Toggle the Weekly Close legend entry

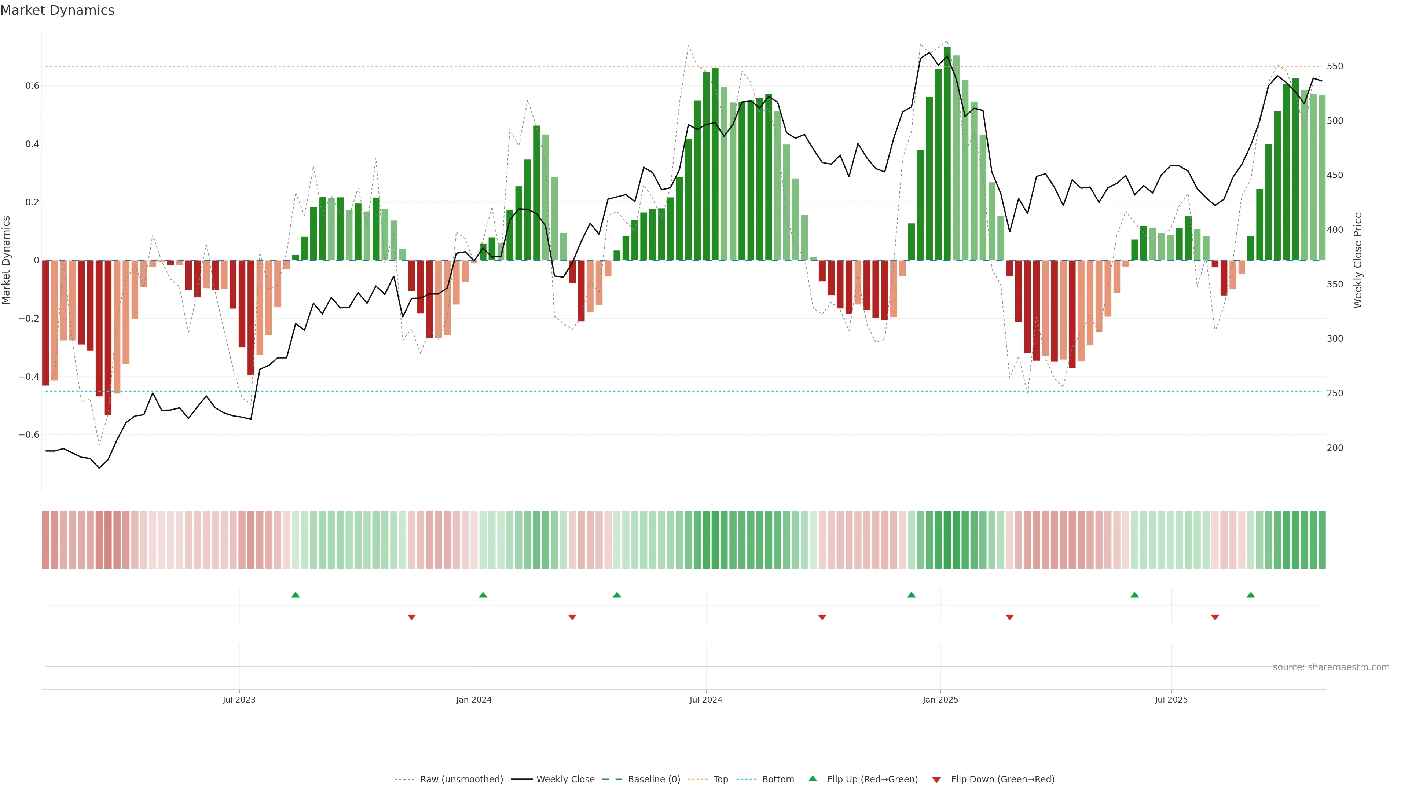coord(565,779)
